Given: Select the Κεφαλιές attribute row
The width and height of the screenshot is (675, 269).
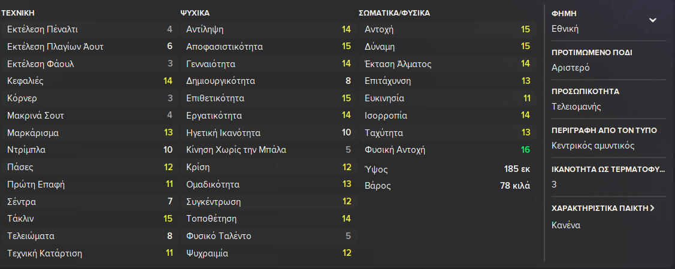Looking at the screenshot, I should (x=89, y=81).
